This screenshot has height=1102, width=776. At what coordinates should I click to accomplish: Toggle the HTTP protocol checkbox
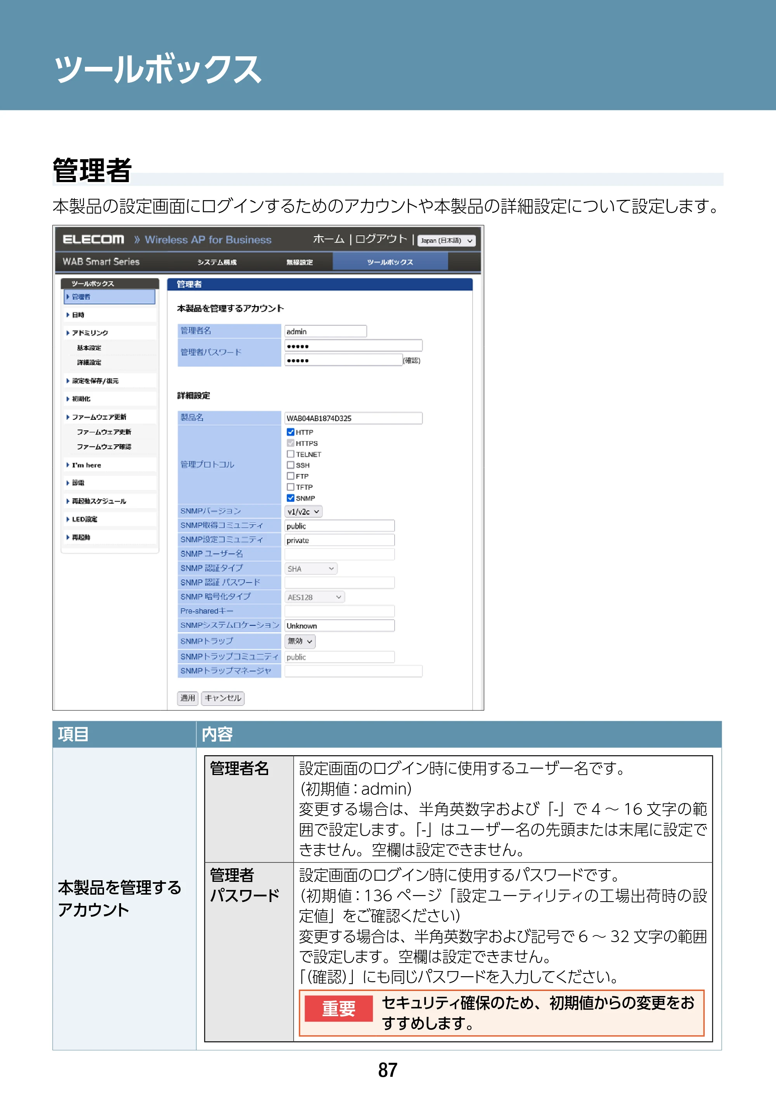click(290, 432)
